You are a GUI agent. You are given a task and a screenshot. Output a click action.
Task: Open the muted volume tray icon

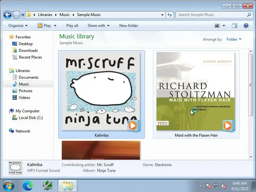[223, 186]
